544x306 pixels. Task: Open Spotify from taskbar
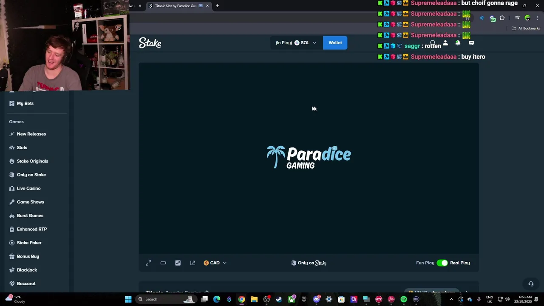click(404, 299)
